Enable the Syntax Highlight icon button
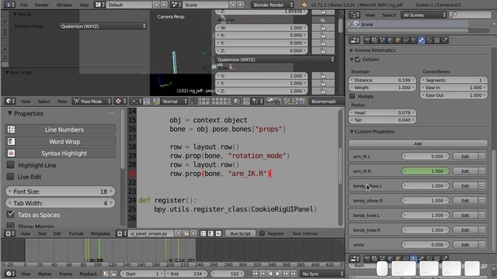This screenshot has width=497, height=279. tap(11, 153)
